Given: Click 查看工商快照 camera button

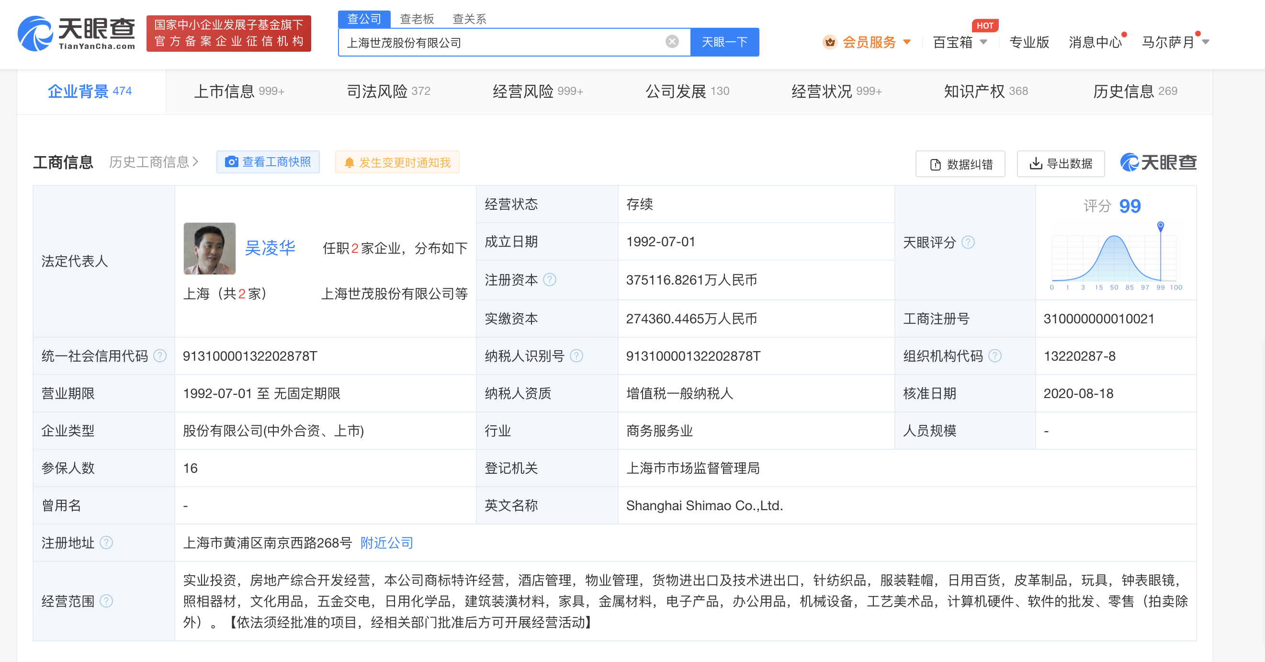Looking at the screenshot, I should tap(268, 162).
